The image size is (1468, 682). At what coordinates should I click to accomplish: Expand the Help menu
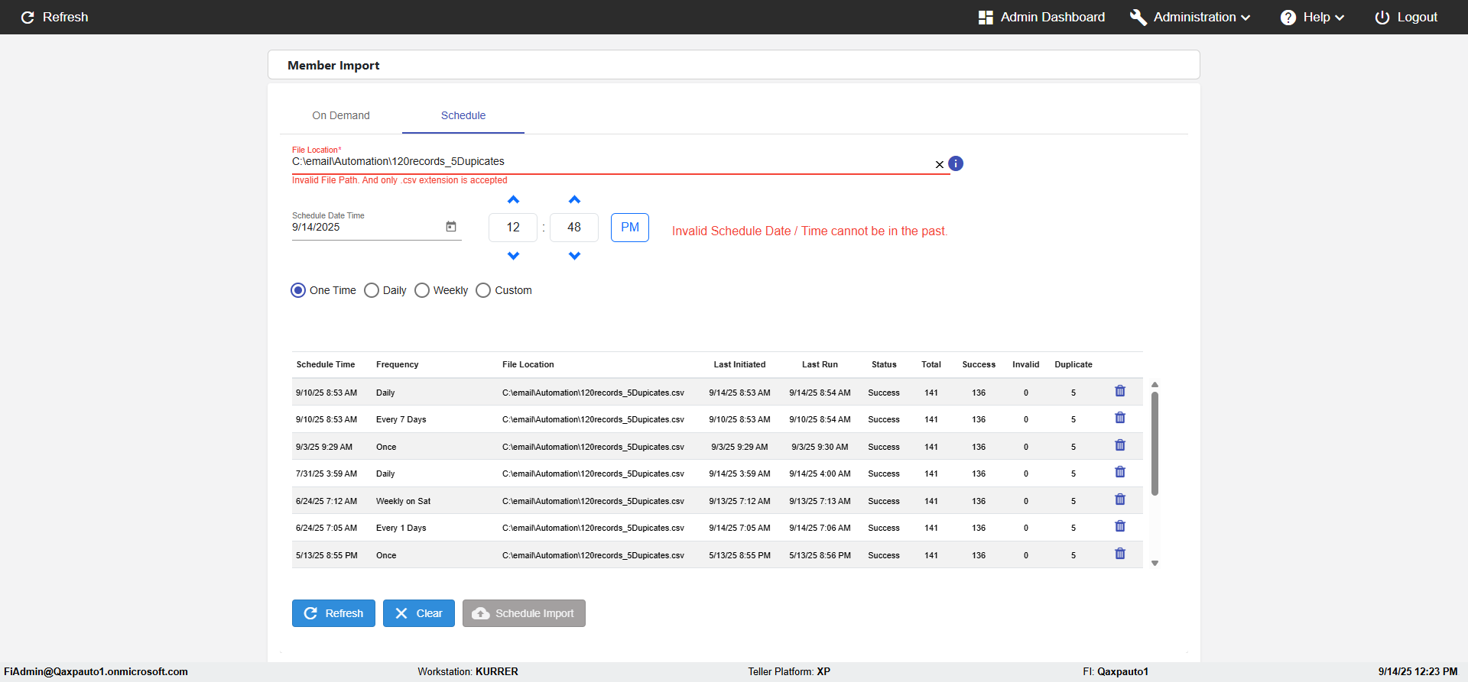1312,17
